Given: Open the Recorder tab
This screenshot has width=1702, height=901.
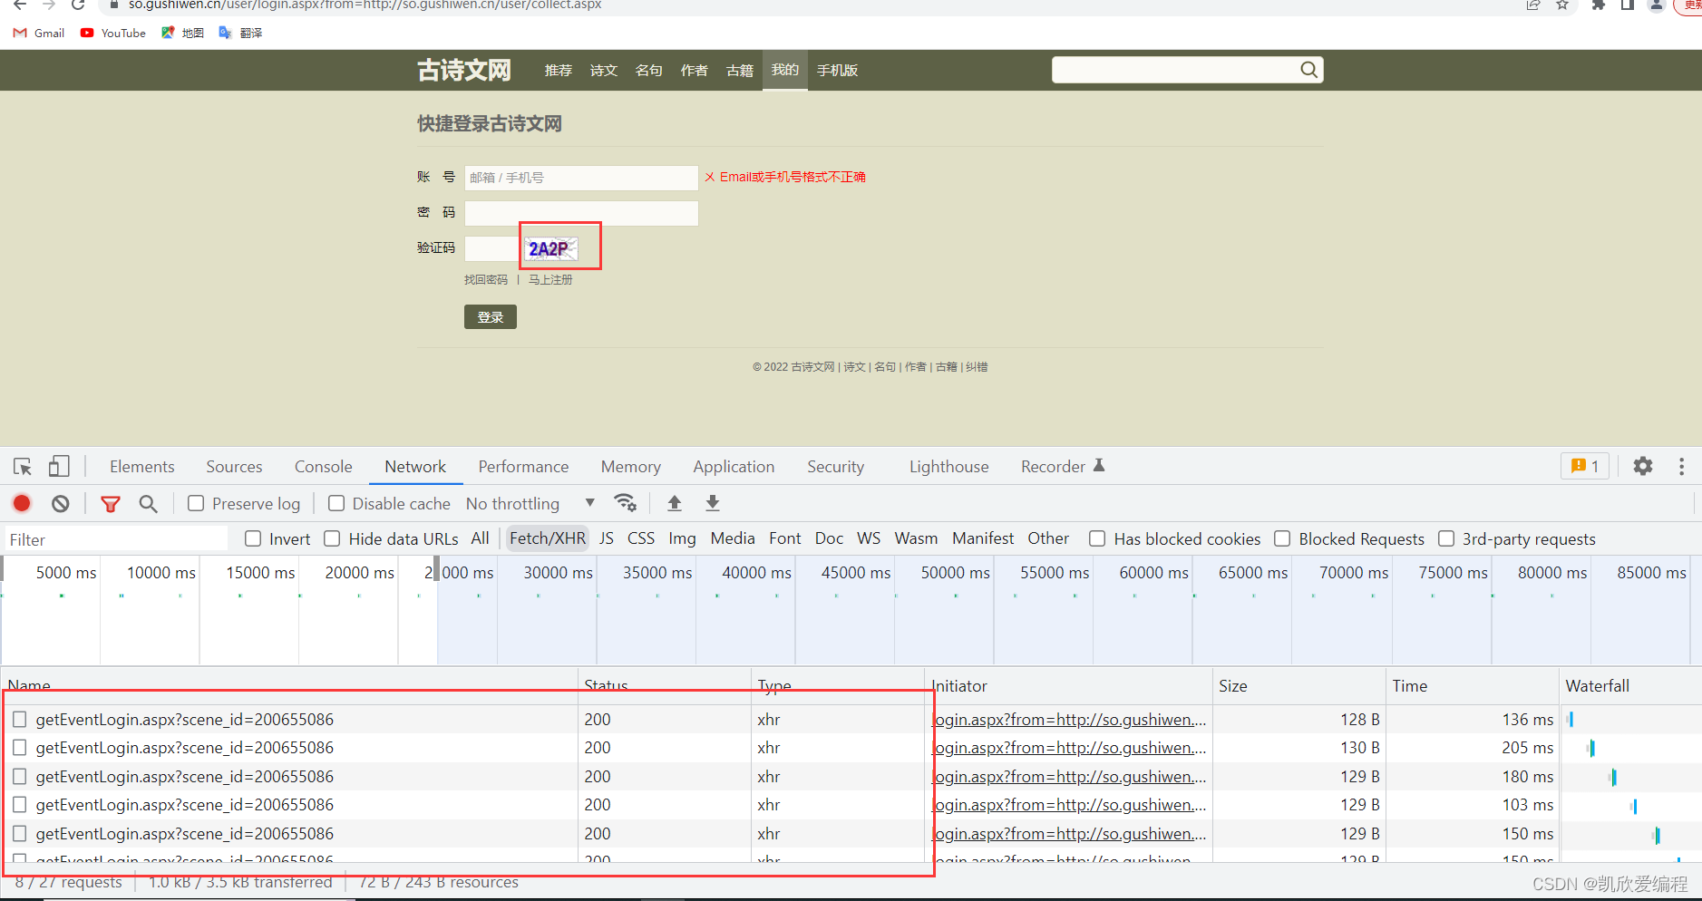Looking at the screenshot, I should pos(1062,466).
